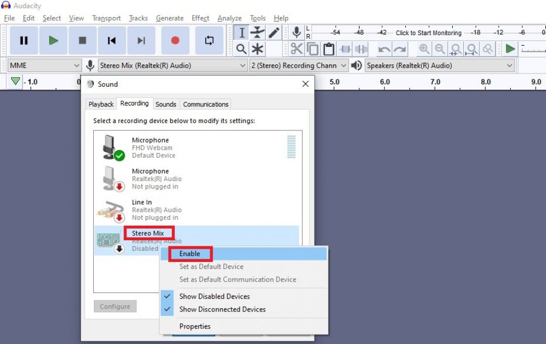This screenshot has height=344, width=546.
Task: Toggle Show Disconnected Devices
Action: coord(222,309)
